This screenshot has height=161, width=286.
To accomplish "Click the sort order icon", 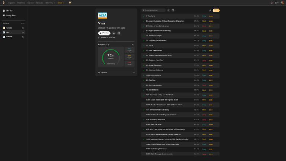I will pyautogui.click(x=168, y=10).
